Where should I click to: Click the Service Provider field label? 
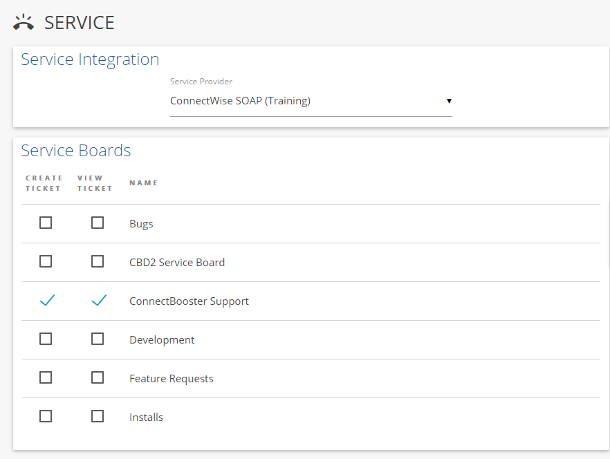(x=201, y=82)
